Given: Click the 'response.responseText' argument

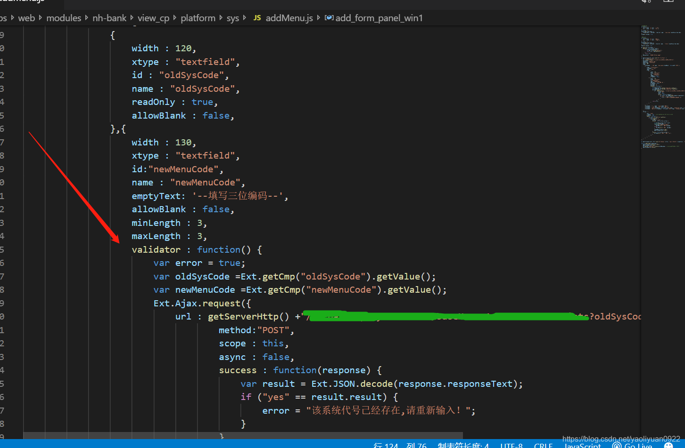Looking at the screenshot, I should coord(456,384).
